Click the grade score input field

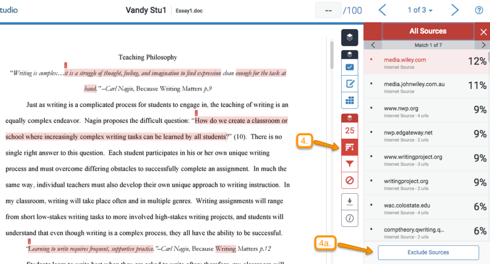click(328, 10)
